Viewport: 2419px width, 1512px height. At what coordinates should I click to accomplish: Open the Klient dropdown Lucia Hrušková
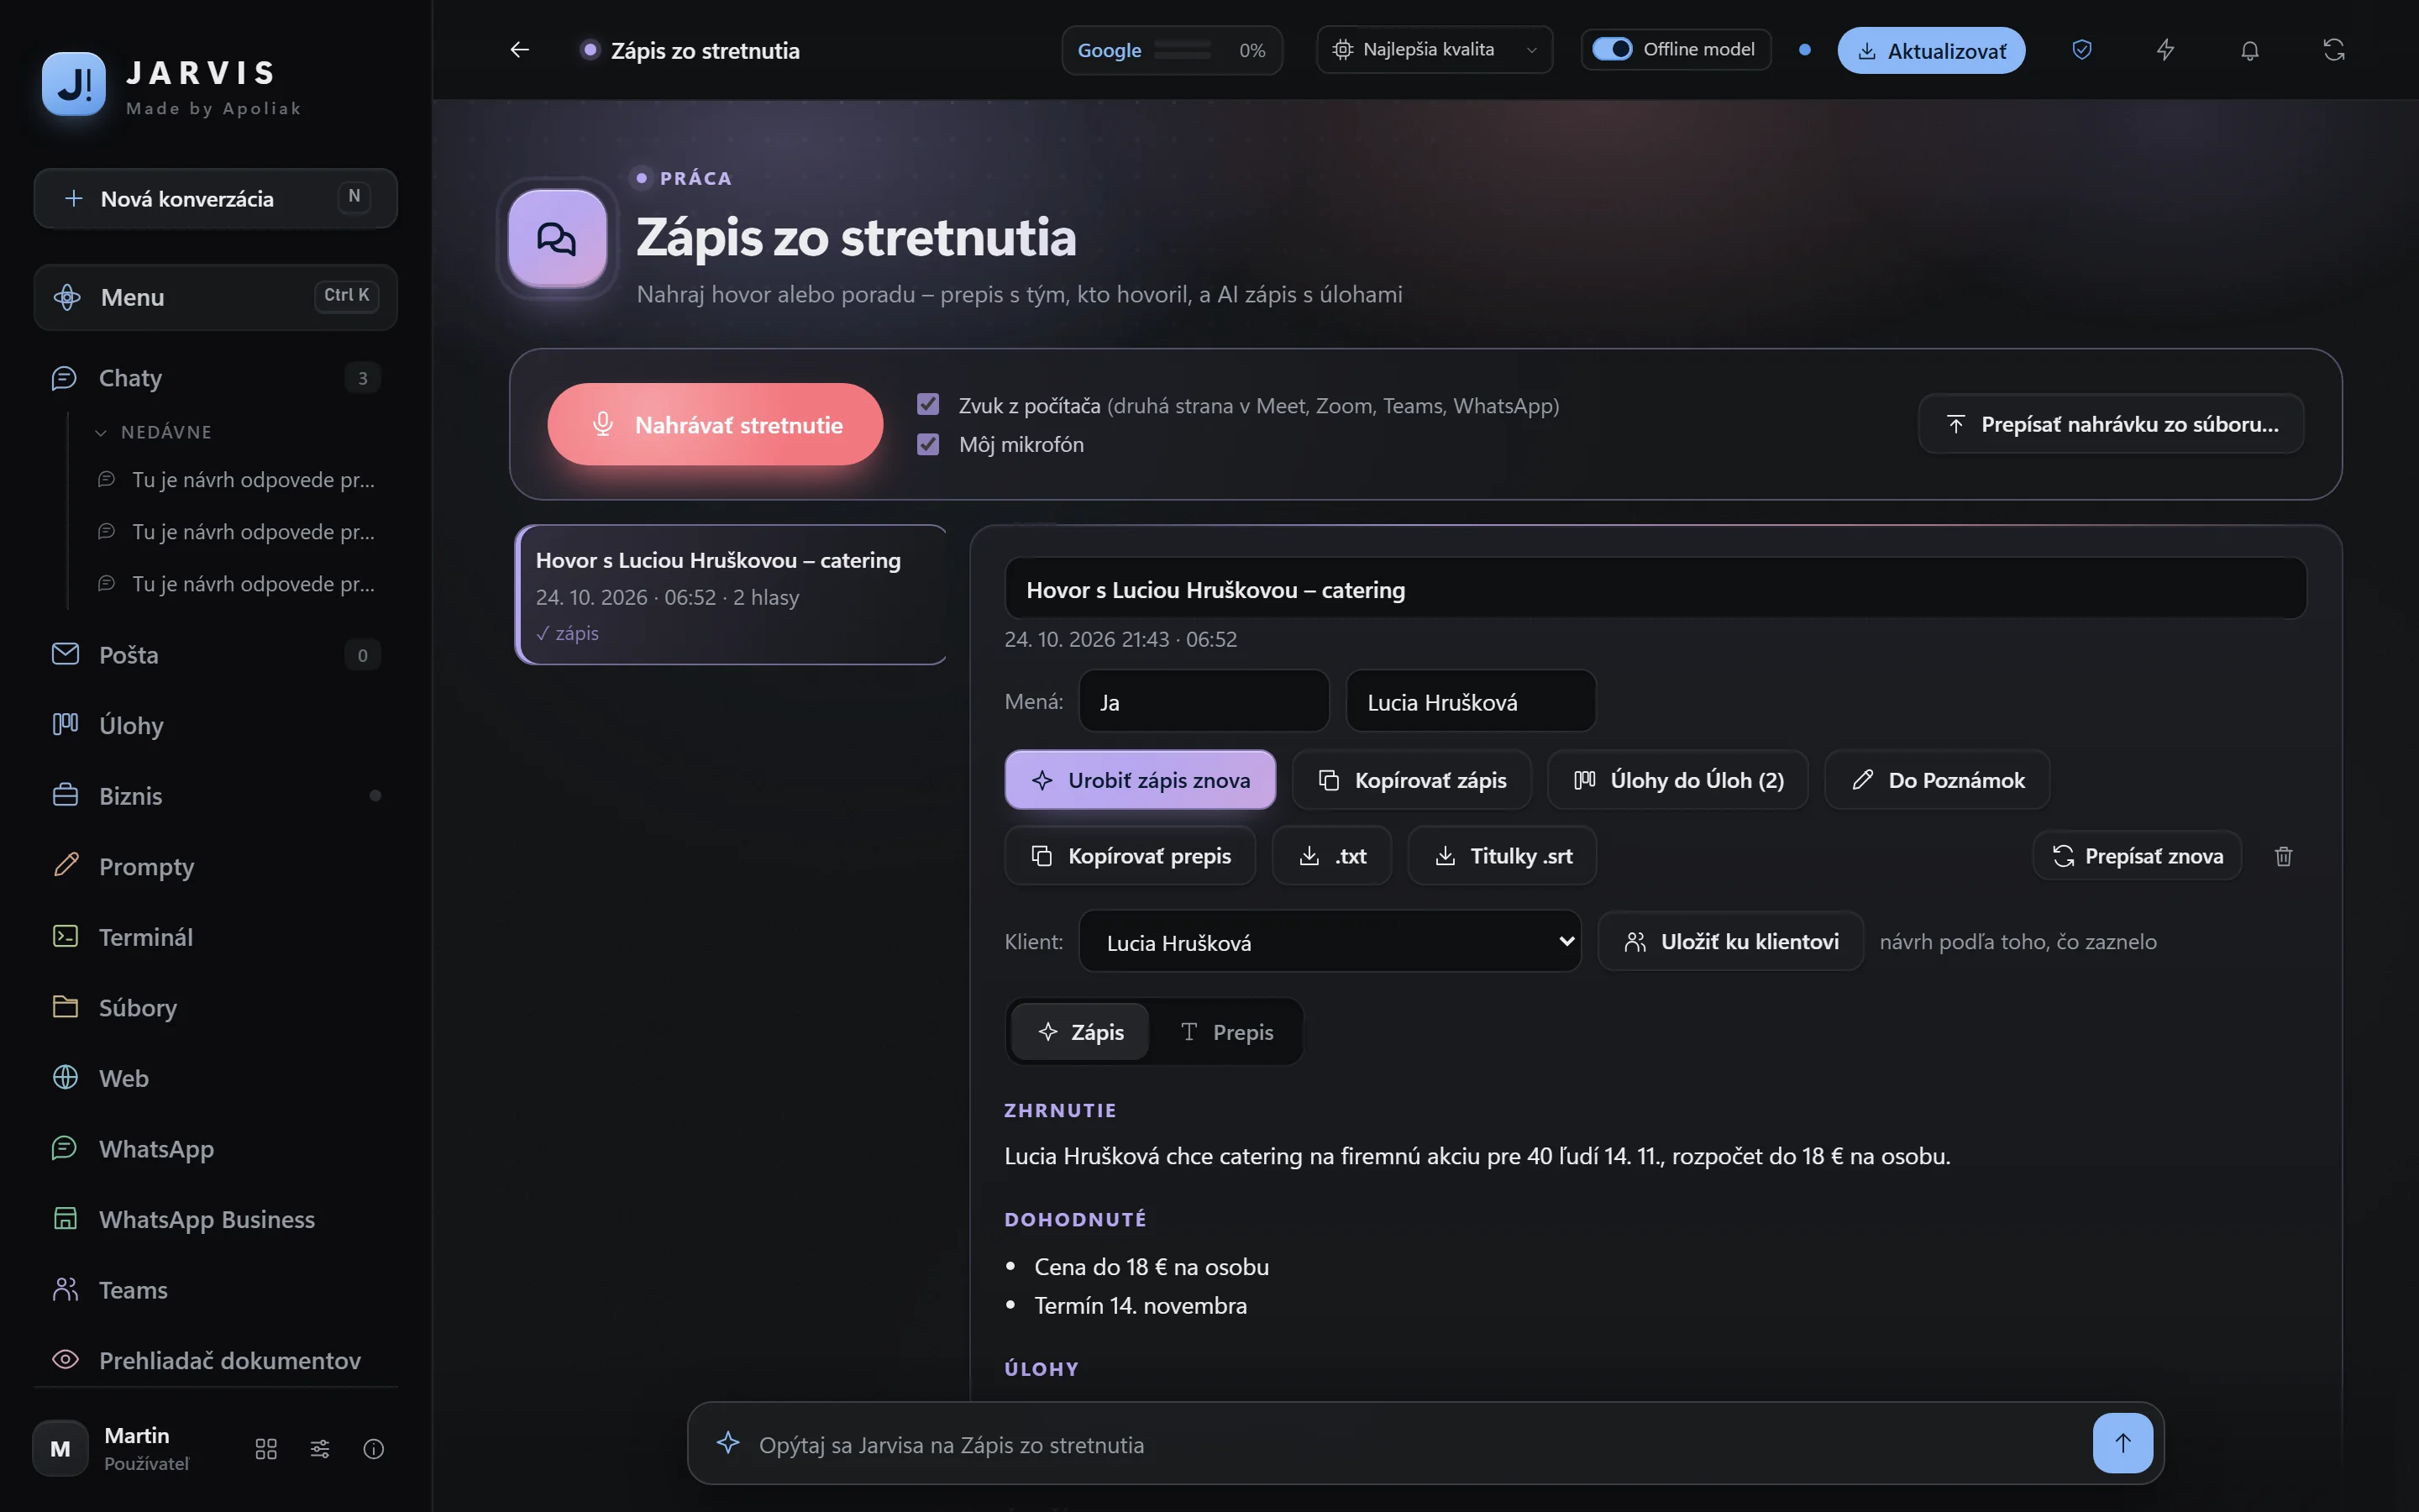pyautogui.click(x=1330, y=941)
